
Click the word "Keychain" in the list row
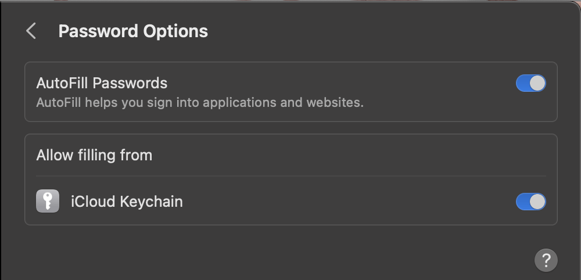coord(151,202)
